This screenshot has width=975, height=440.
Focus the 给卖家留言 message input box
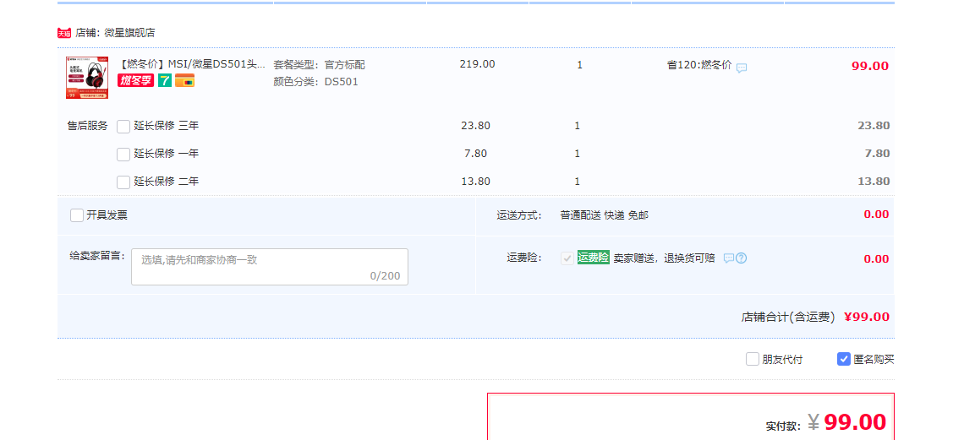coord(270,267)
